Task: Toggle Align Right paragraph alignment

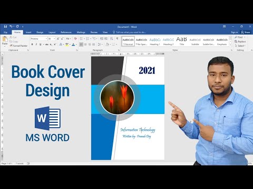Action: 90,45
